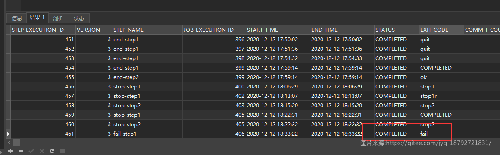Select START_TIME 2020-12-12 17:50:02 cell
Viewport: 500px width, 155px height.
coord(278,40)
